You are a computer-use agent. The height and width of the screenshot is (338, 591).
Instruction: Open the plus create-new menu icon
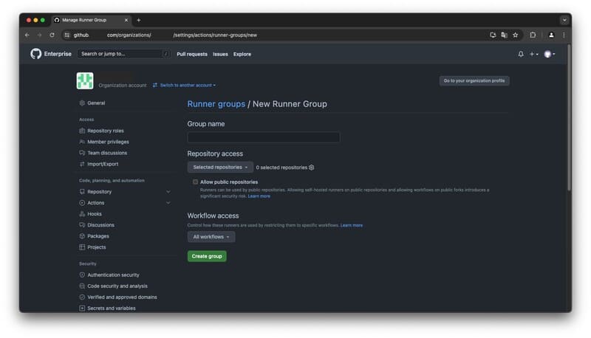(533, 54)
